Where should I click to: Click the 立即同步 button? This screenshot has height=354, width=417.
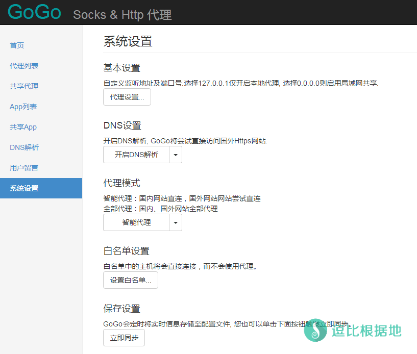pyautogui.click(x=124, y=338)
